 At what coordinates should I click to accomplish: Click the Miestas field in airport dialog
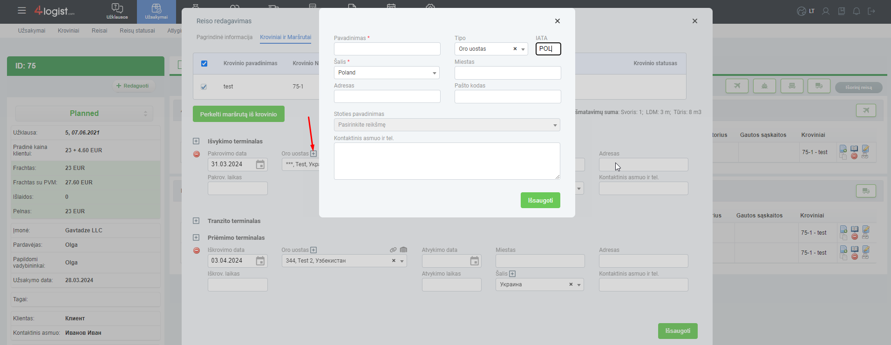pos(508,73)
